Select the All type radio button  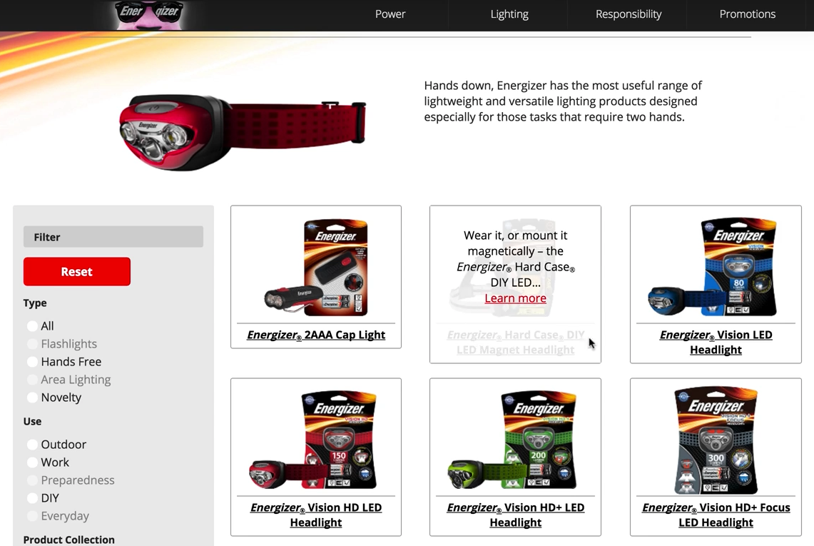(x=32, y=325)
